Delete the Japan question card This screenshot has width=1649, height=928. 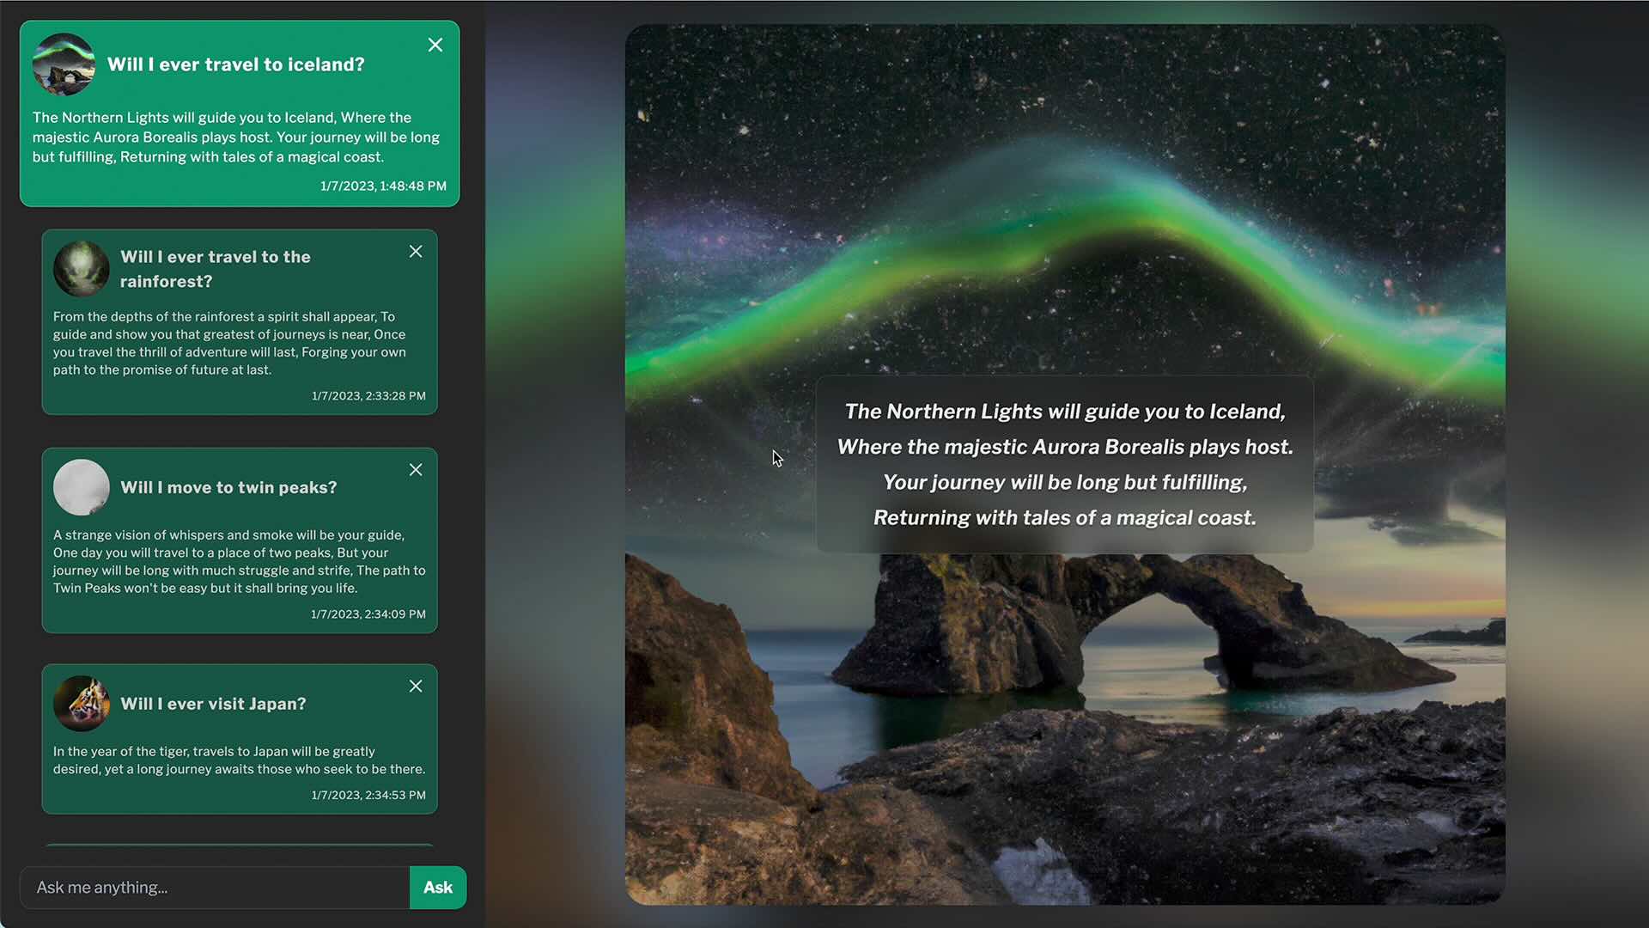click(x=416, y=687)
